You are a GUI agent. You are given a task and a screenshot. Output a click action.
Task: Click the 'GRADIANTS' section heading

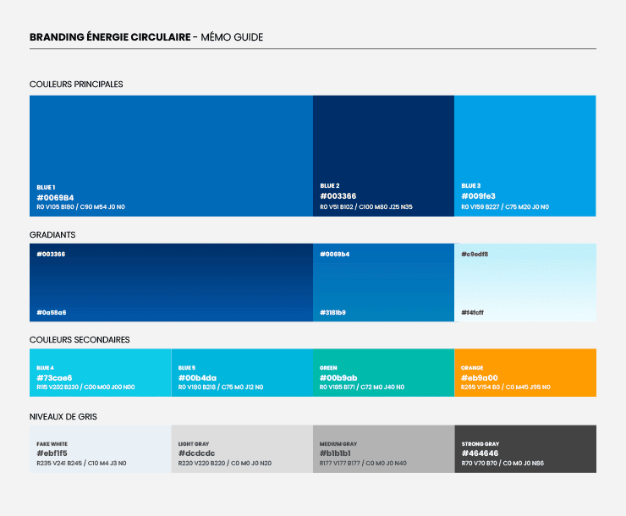pyautogui.click(x=52, y=234)
